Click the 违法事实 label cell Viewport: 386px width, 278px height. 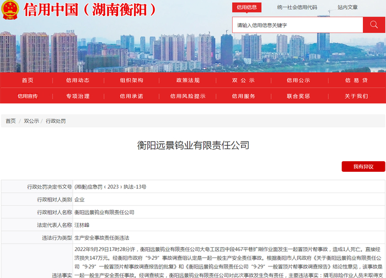pos(37,261)
